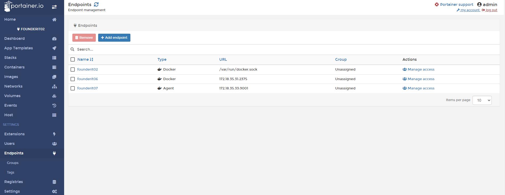Click the Networks sitemap icon
The height and width of the screenshot is (195, 505).
click(x=54, y=86)
